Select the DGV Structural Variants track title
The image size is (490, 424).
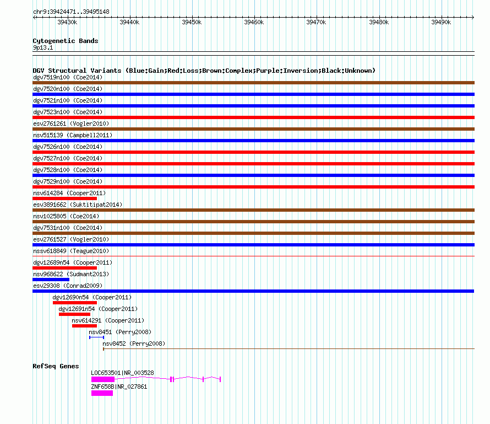(x=204, y=71)
